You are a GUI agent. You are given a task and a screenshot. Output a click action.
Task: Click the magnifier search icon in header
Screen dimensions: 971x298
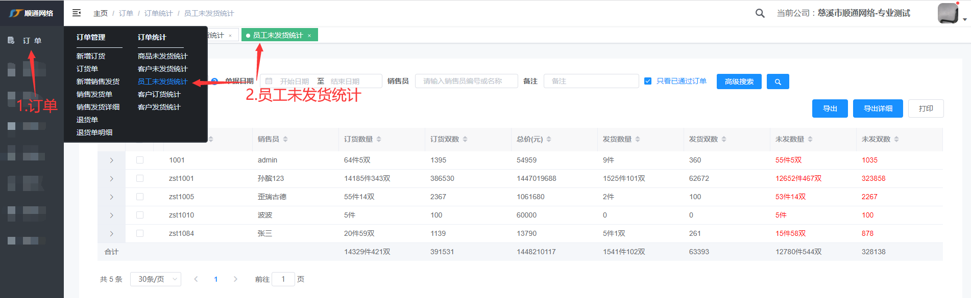coord(760,13)
